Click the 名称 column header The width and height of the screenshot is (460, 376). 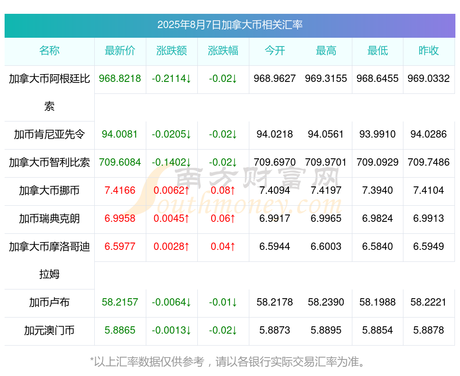point(49,51)
